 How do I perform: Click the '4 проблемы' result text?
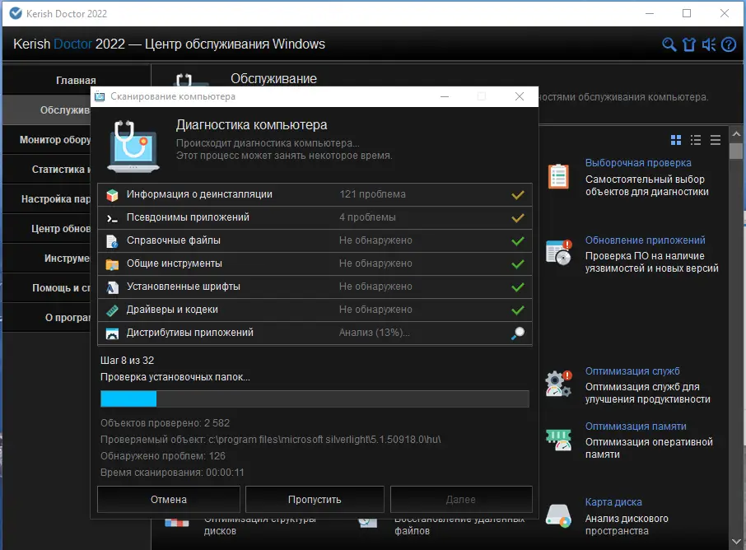367,217
